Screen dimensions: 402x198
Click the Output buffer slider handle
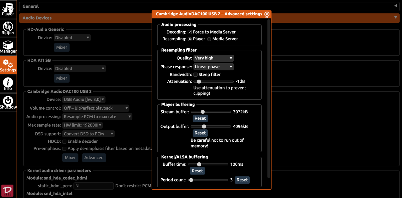click(204, 126)
